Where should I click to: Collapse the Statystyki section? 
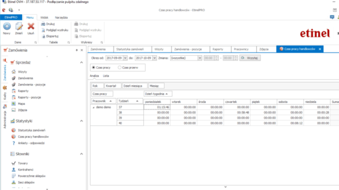tap(81, 121)
